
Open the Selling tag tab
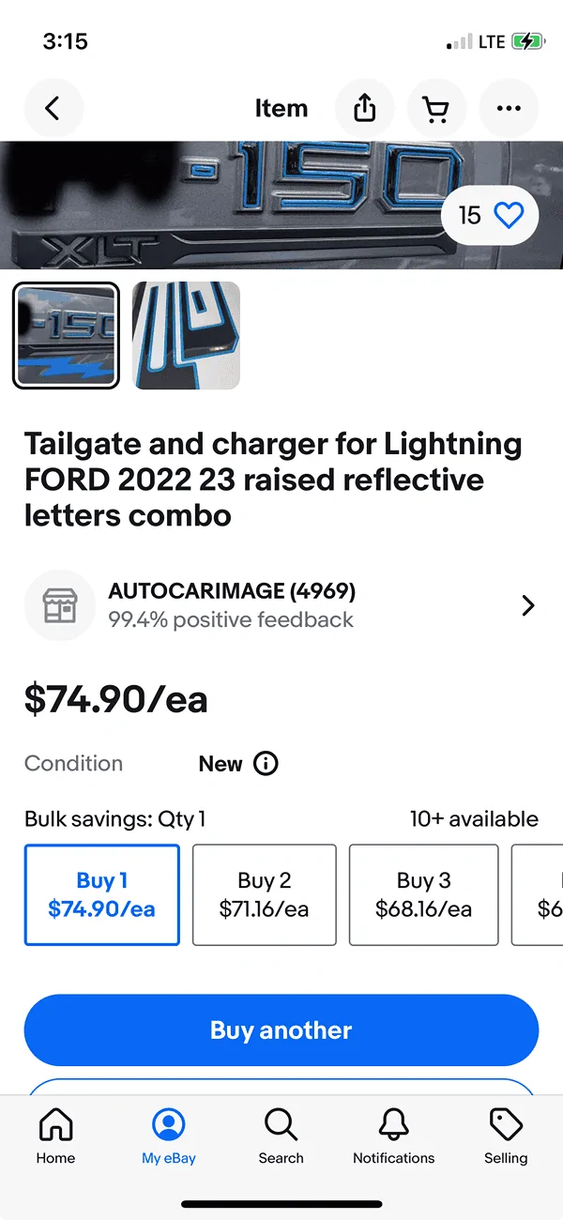pos(506,1136)
